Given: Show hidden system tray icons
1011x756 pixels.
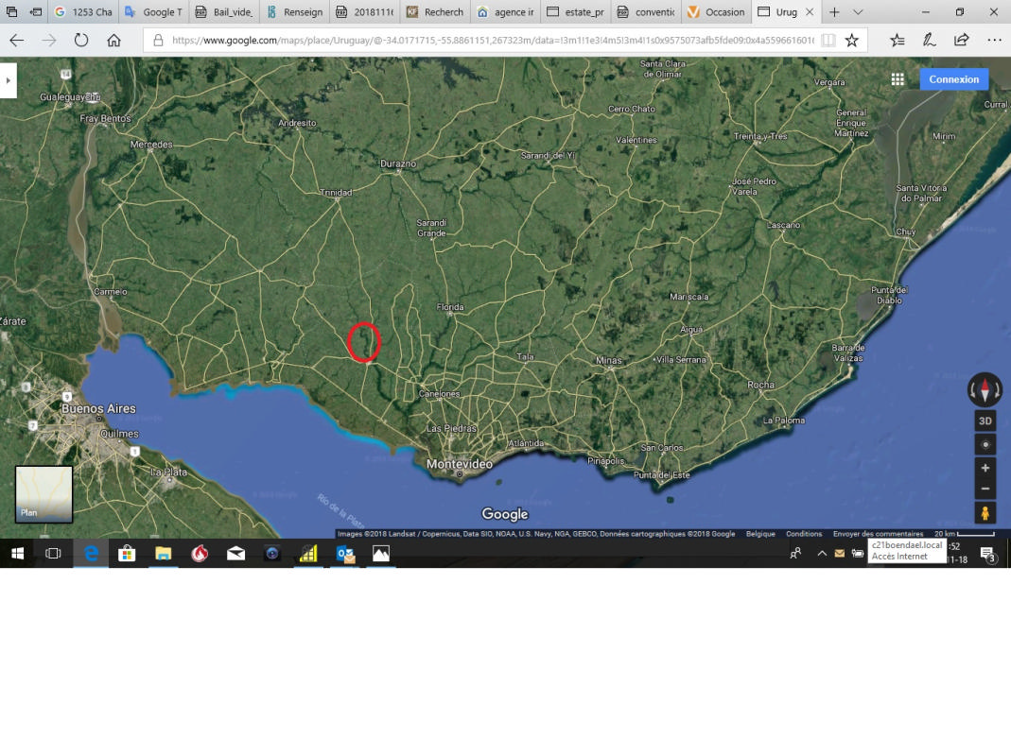Looking at the screenshot, I should tap(821, 554).
